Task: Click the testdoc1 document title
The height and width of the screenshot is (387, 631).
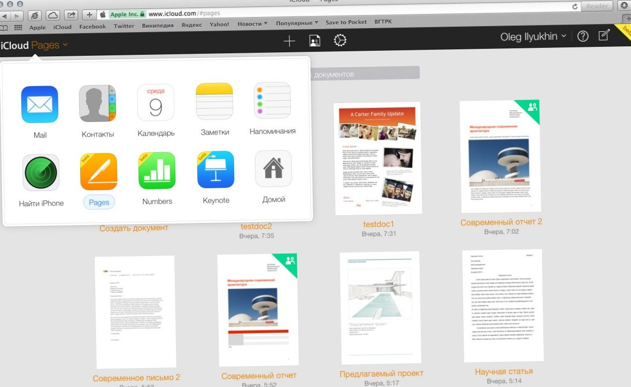Action: (379, 225)
